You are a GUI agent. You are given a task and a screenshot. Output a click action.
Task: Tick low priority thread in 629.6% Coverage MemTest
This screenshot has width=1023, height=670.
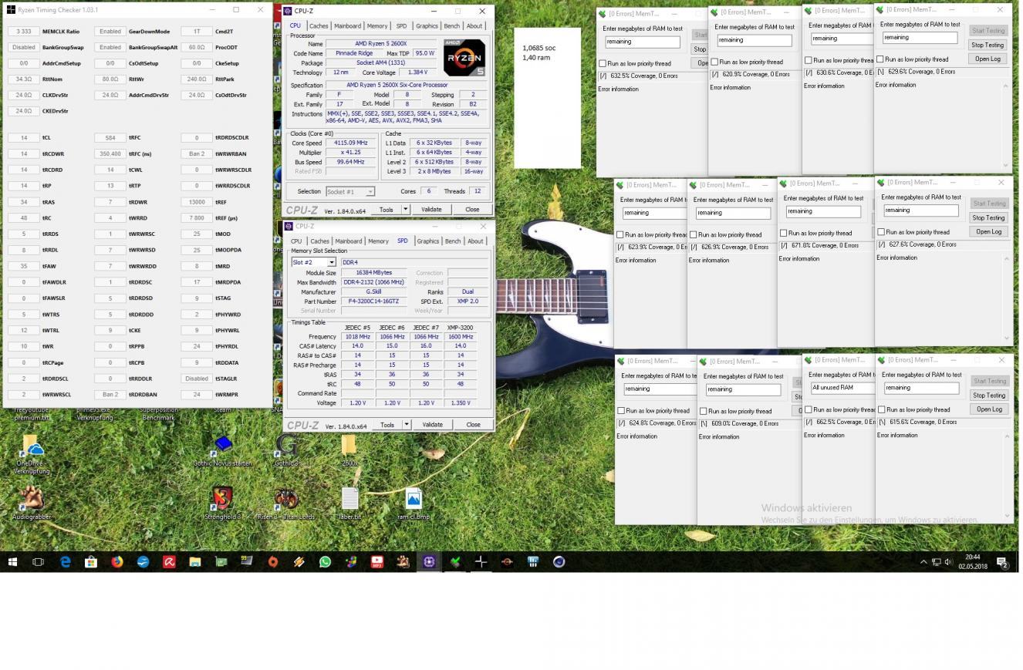880,59
